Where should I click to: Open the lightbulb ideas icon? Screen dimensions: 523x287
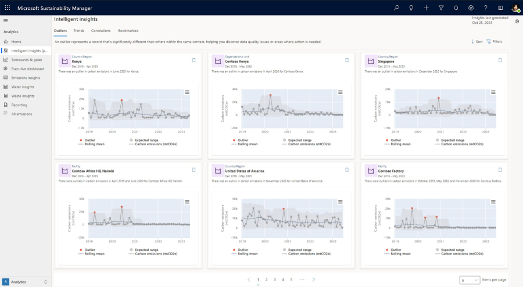pos(411,8)
